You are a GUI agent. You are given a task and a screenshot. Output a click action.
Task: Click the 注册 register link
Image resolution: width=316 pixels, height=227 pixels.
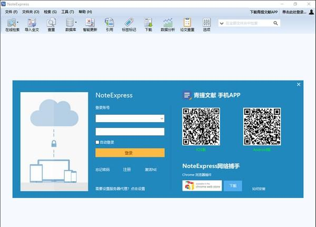[x=127, y=170]
